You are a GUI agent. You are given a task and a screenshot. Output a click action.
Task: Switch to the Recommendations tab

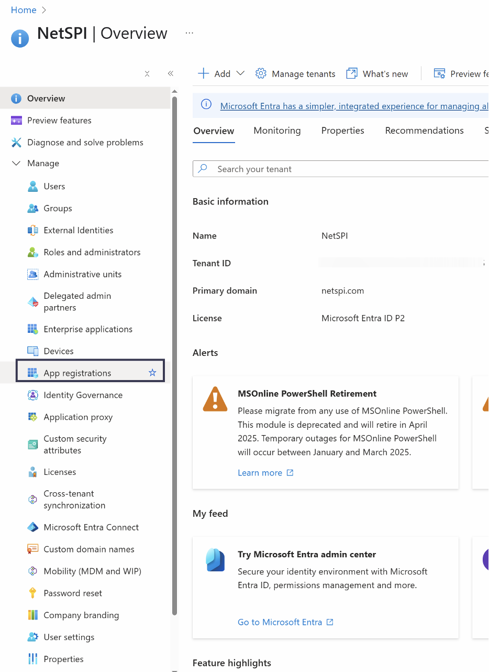pyautogui.click(x=424, y=131)
